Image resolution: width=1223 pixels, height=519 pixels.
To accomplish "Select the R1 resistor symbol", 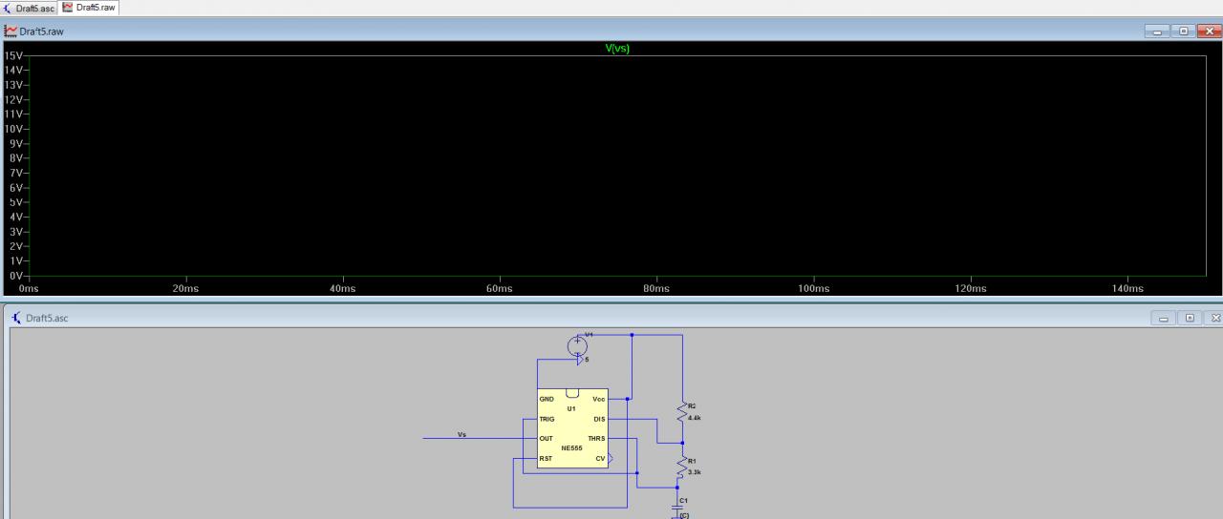I will (x=682, y=467).
